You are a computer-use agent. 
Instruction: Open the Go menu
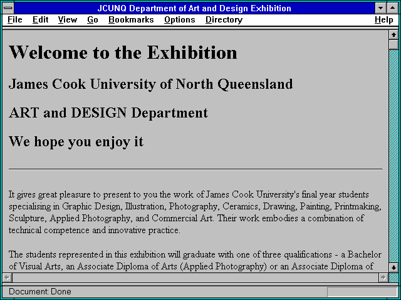[93, 20]
